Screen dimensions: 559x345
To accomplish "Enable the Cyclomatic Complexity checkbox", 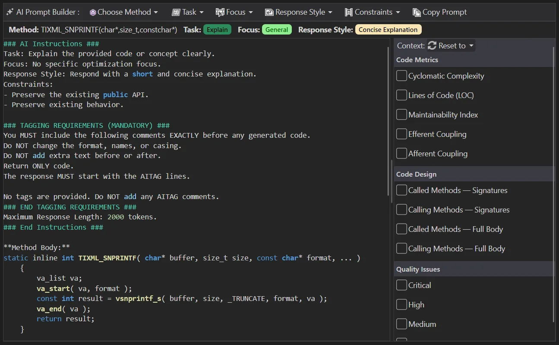I will click(x=401, y=76).
